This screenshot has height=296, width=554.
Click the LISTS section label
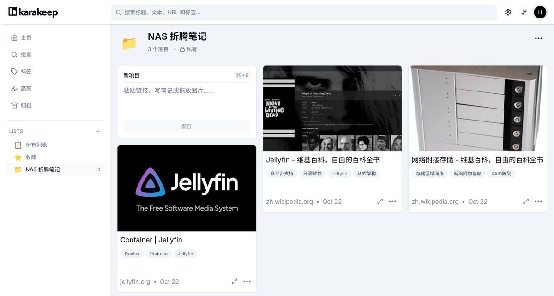(16, 131)
